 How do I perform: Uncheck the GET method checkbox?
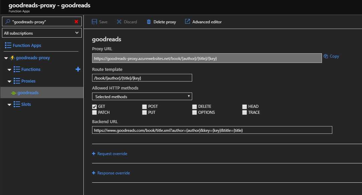tap(94, 107)
